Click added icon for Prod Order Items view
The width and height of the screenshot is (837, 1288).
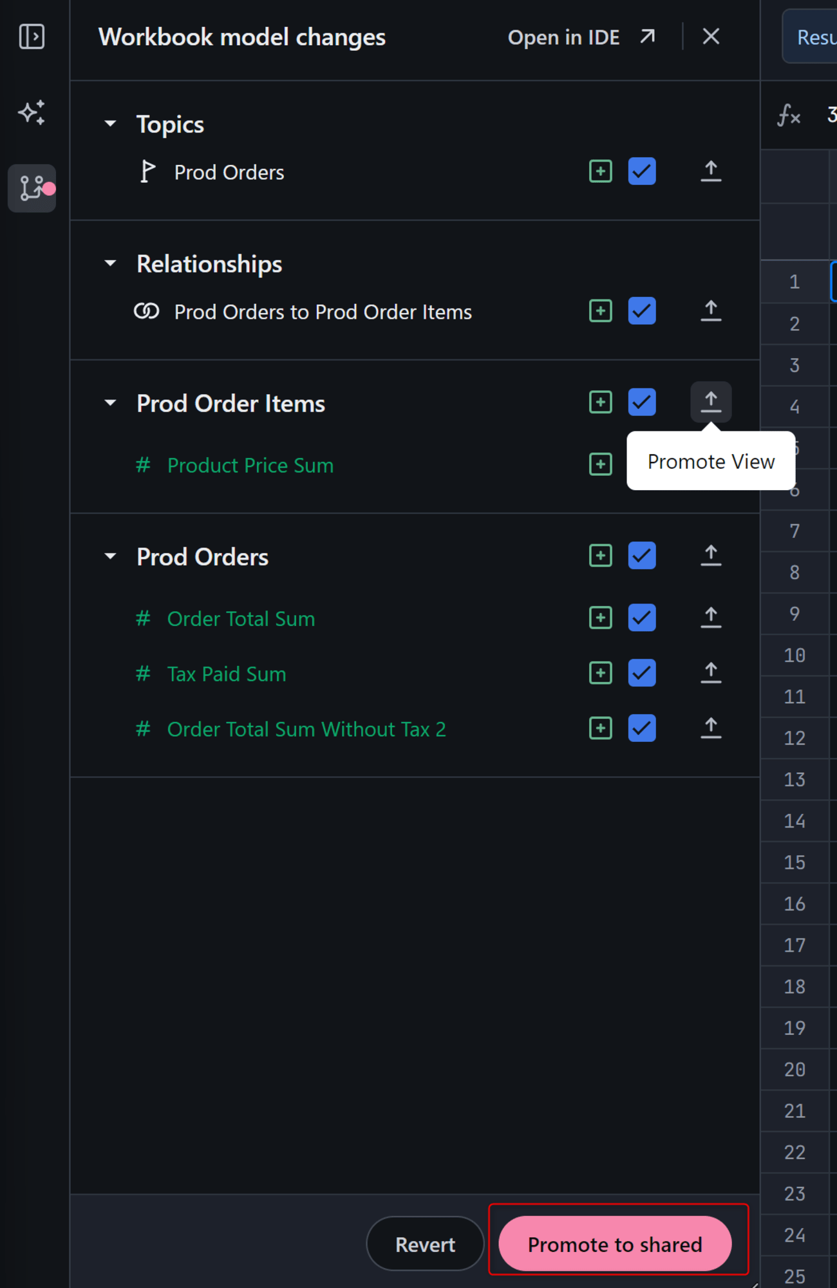click(x=600, y=402)
